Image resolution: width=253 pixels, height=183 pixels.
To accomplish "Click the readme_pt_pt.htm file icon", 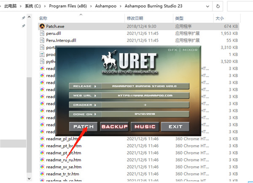I will click(x=42, y=153).
